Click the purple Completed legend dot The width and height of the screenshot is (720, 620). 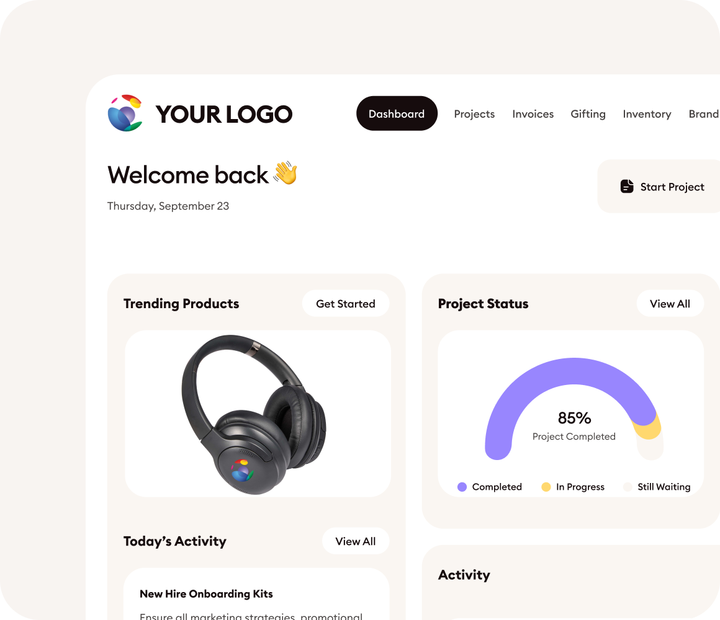(462, 487)
